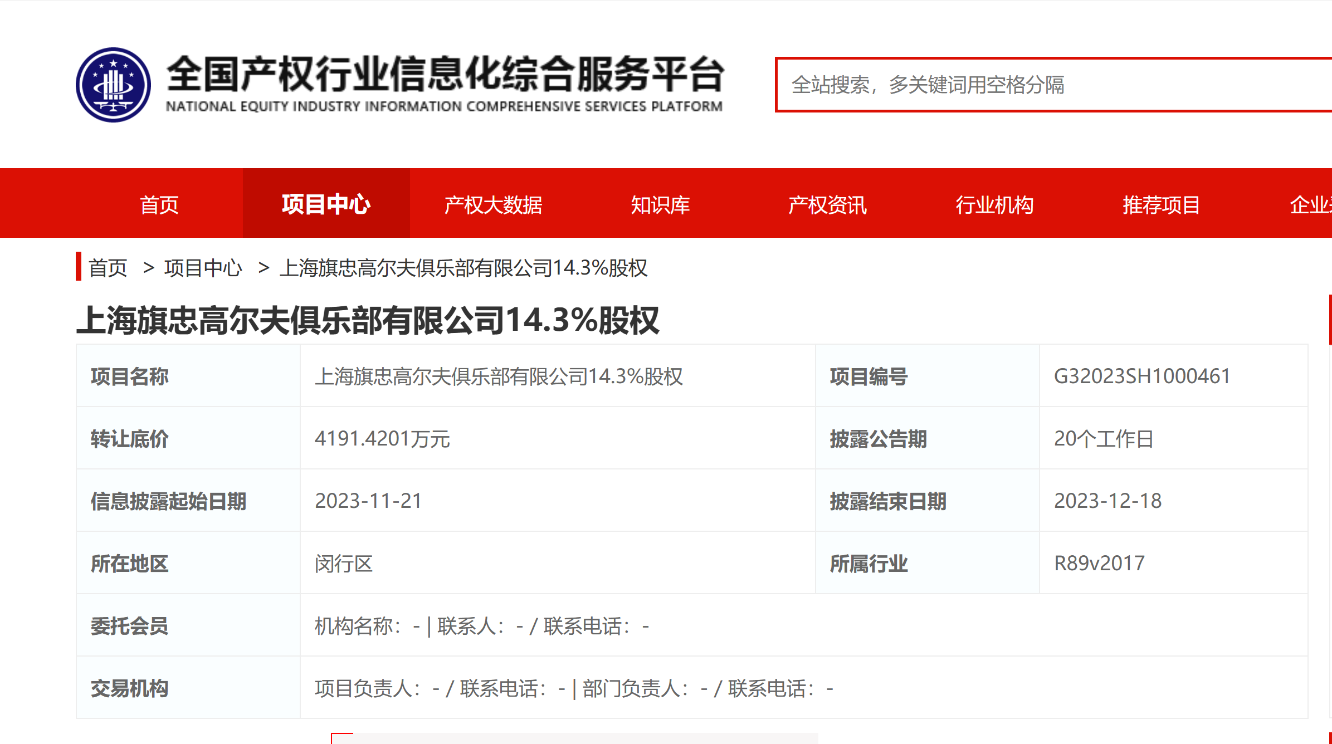Select the 项目中心 navigation tab

[x=326, y=204]
